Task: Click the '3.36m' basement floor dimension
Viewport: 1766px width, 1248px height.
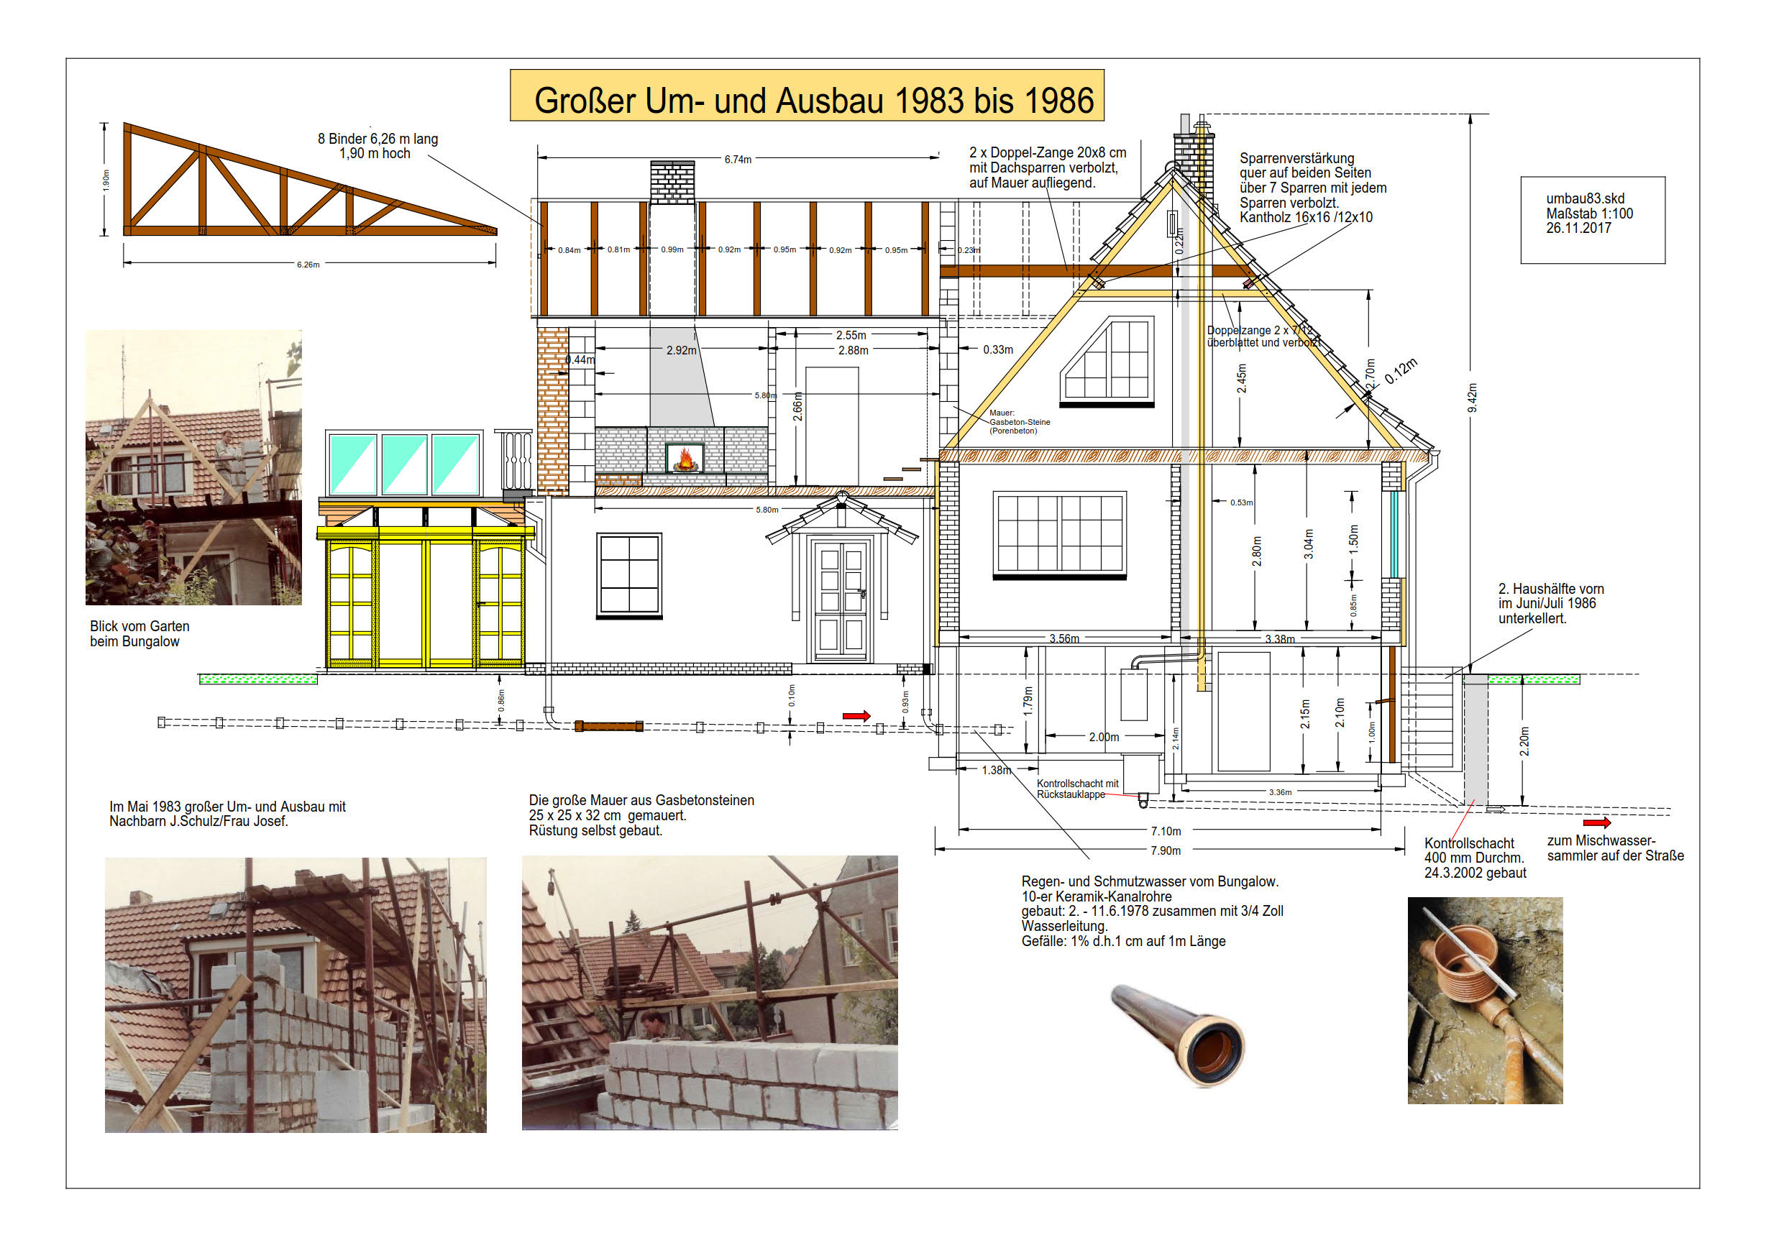Action: click(x=1280, y=792)
